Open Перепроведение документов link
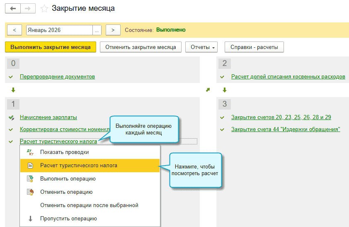 click(x=58, y=77)
